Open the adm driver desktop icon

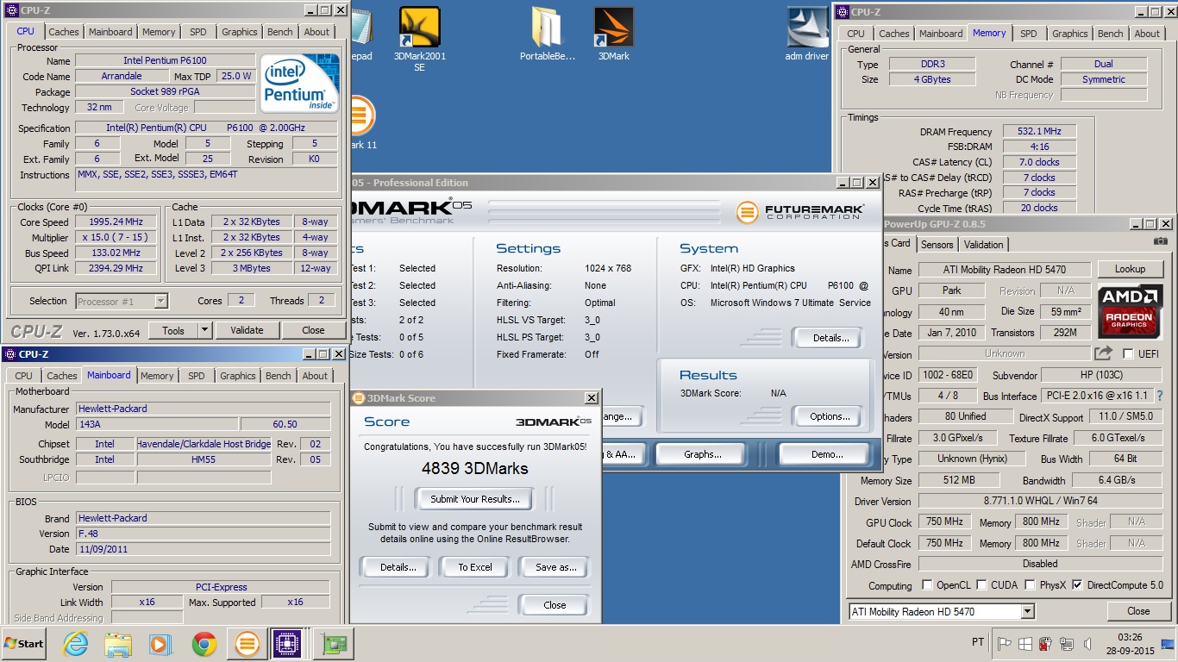(x=807, y=34)
